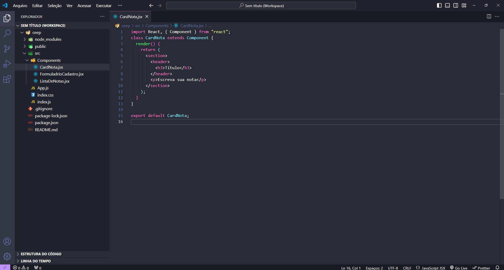The height and width of the screenshot is (270, 504).
Task: Toggle the bottom panel layout icon
Action: [447, 6]
